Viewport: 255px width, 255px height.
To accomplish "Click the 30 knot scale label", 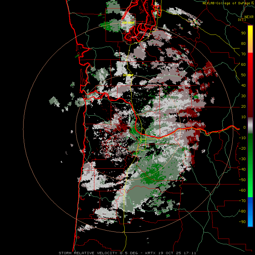I will pos(243,96).
